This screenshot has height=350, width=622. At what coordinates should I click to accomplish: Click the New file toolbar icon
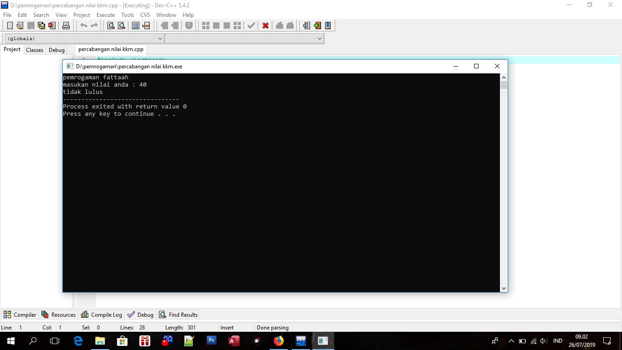pyautogui.click(x=10, y=26)
